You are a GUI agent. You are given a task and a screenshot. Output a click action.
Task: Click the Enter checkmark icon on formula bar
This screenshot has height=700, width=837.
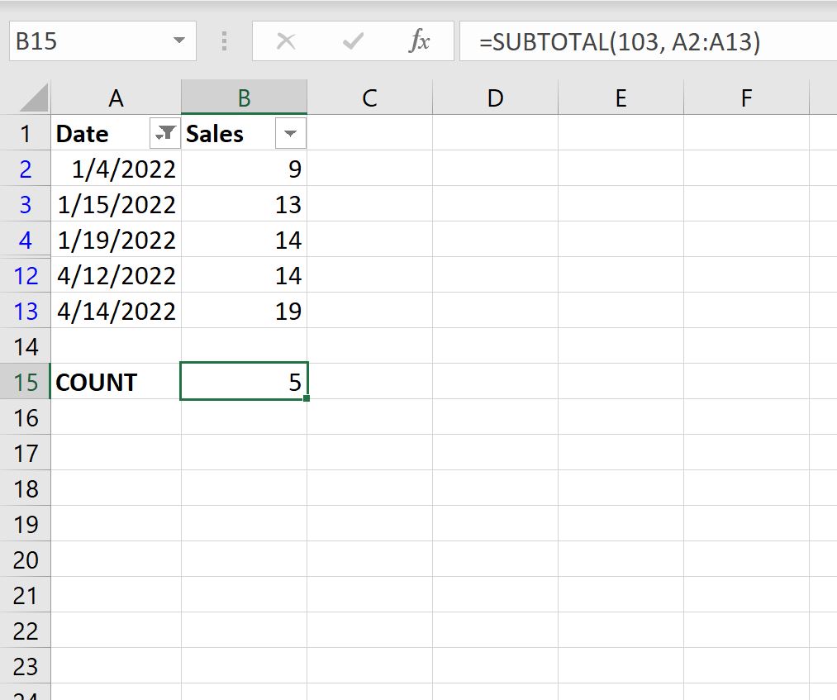[353, 42]
